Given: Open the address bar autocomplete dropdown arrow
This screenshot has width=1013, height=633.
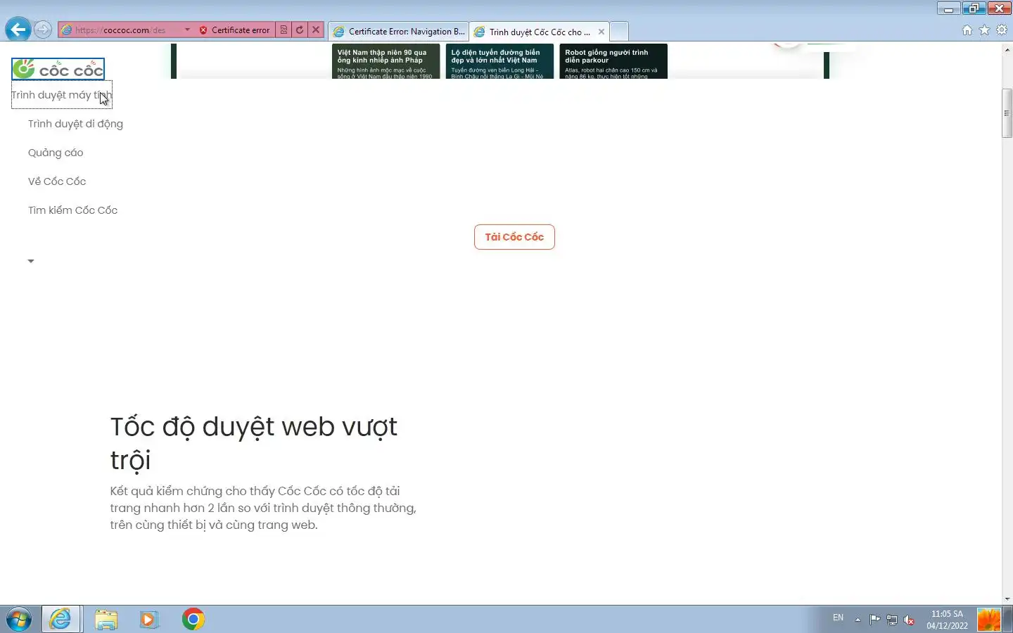Looking at the screenshot, I should [x=187, y=30].
